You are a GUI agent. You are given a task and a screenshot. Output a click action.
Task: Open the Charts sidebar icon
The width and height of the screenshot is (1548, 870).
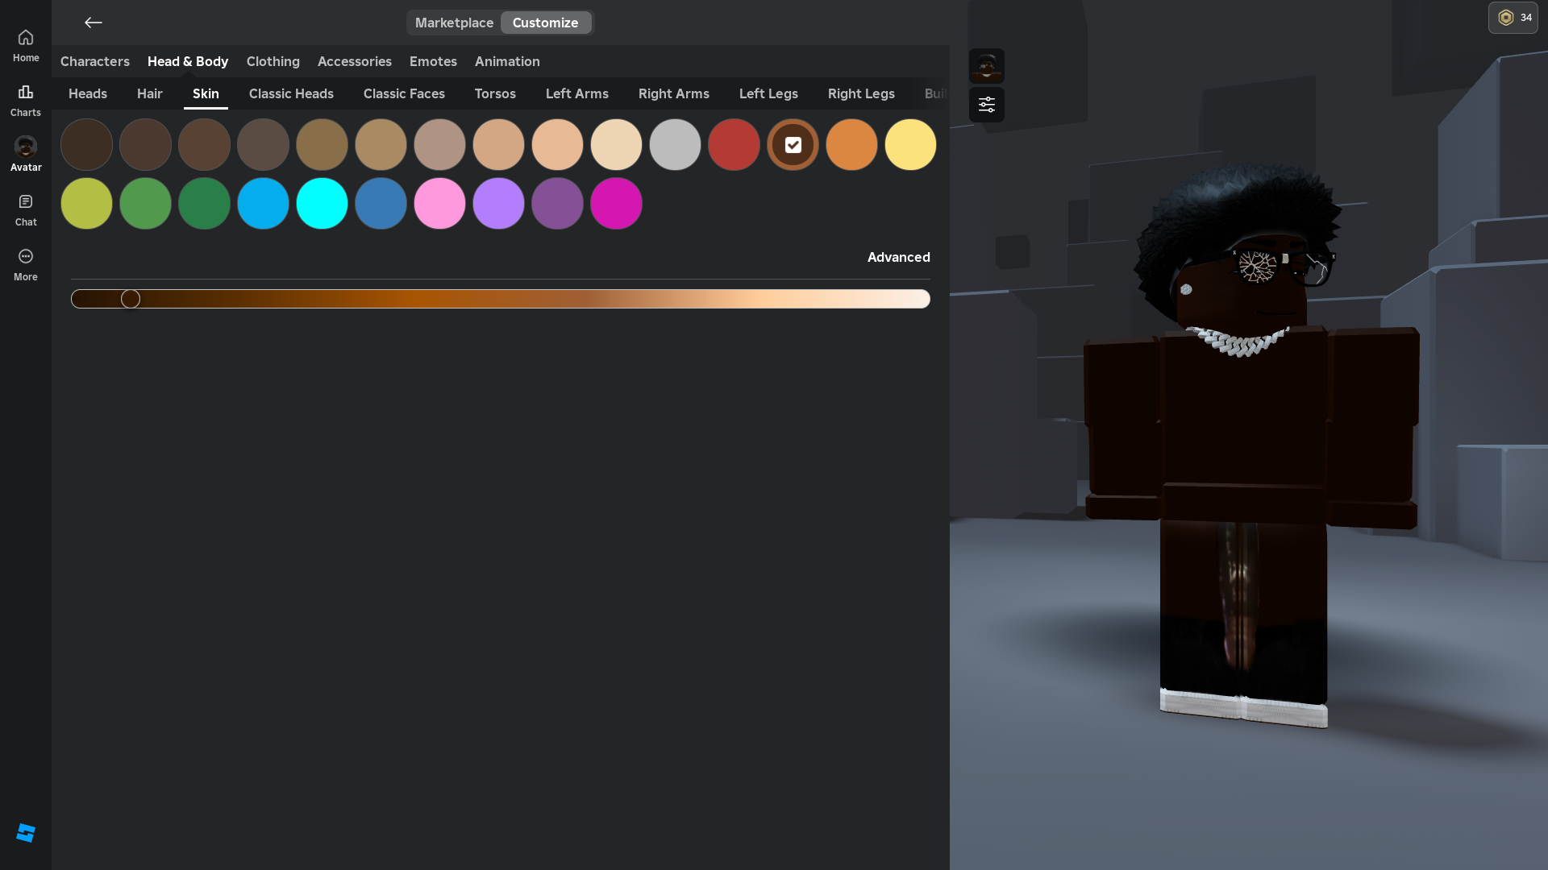tap(26, 101)
